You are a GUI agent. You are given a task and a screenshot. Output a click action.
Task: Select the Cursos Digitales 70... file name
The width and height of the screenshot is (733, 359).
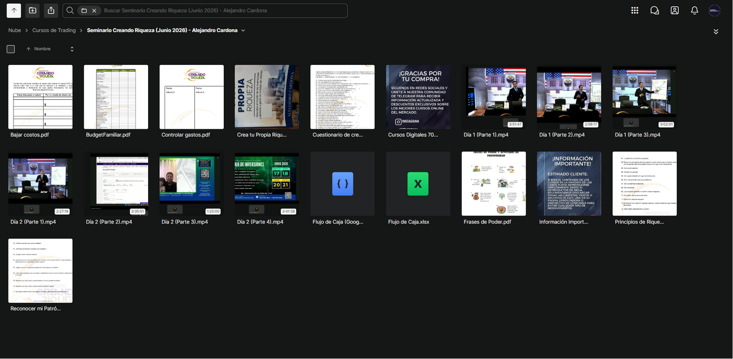click(x=413, y=135)
